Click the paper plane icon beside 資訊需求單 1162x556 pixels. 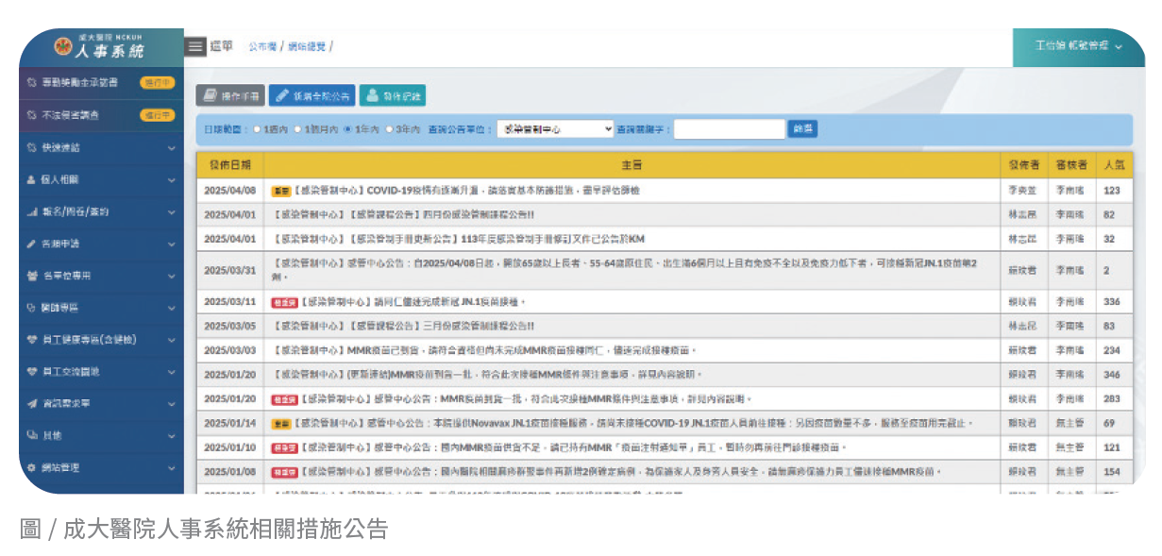click(x=32, y=403)
